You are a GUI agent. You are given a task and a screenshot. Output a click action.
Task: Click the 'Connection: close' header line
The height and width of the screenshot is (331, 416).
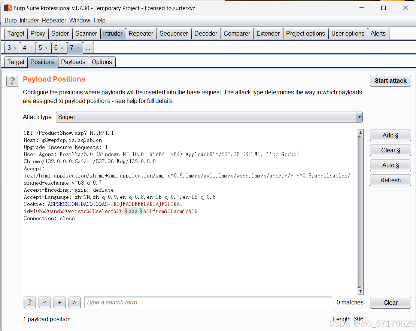[49, 219]
